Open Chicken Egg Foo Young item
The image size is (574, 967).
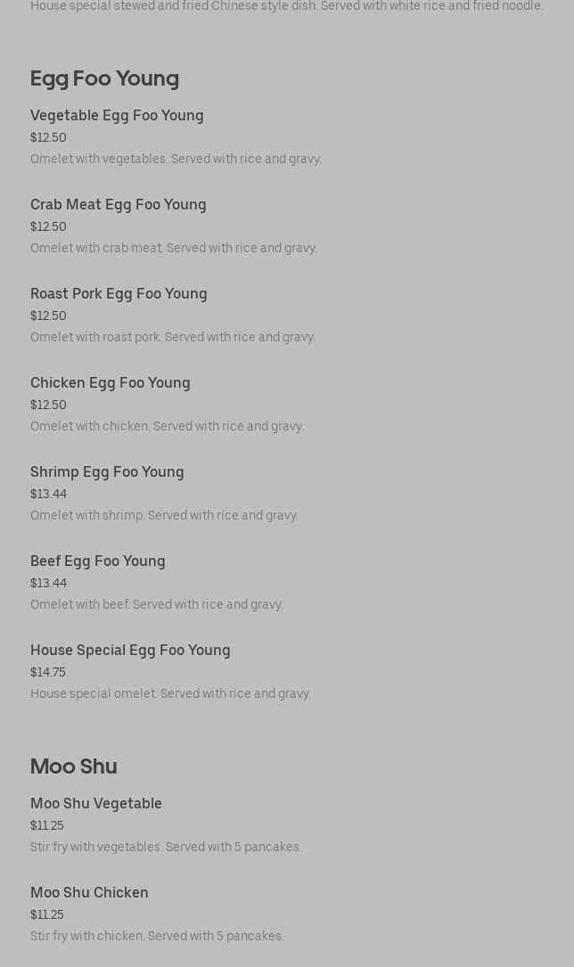tap(111, 383)
